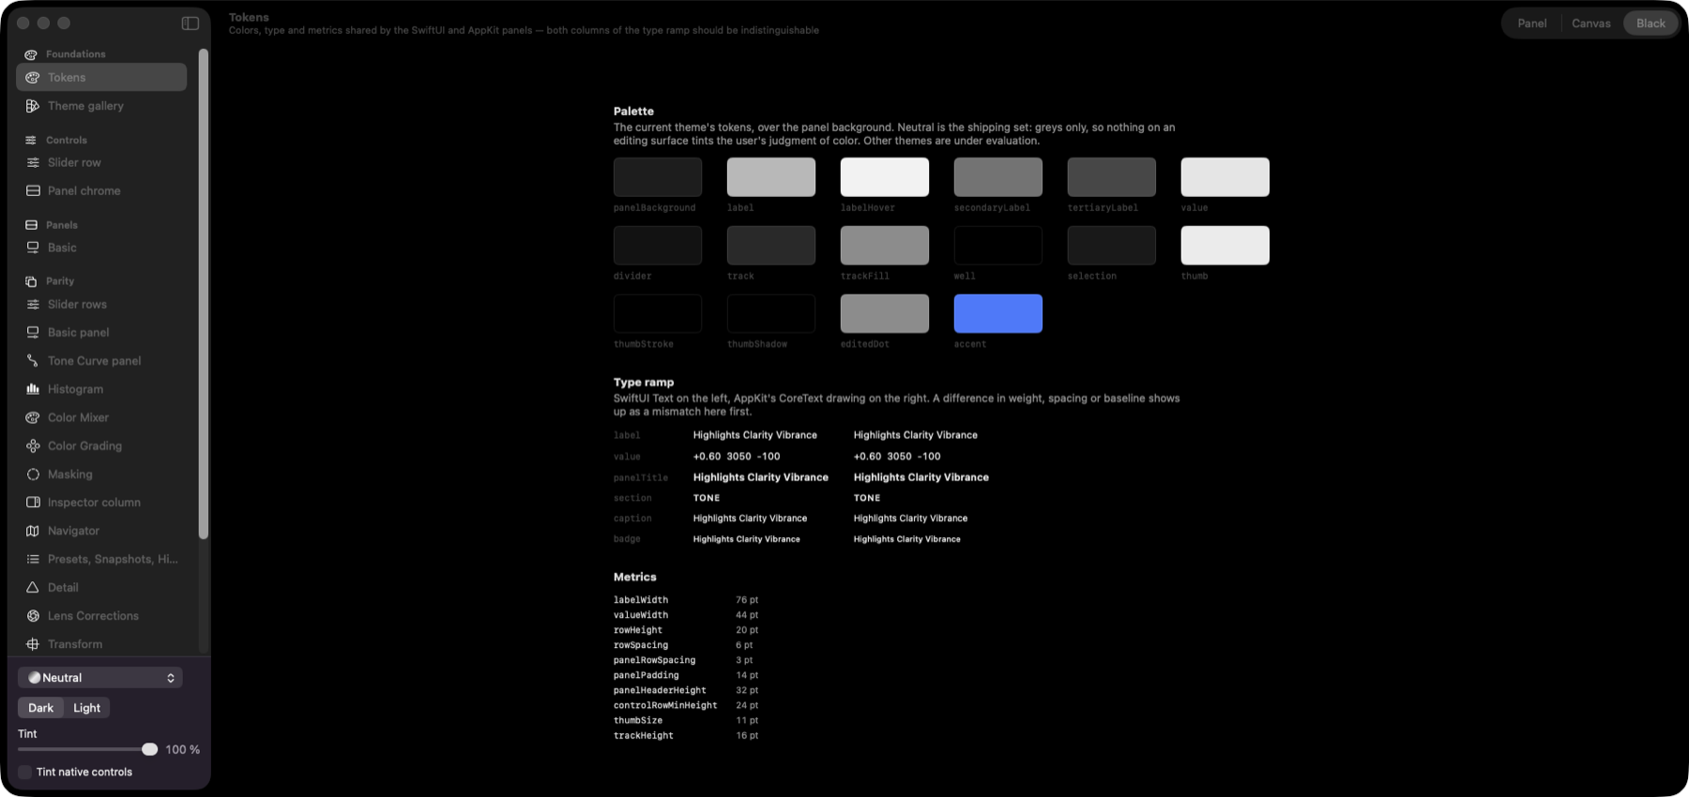Click the trackFill grey swatch
The width and height of the screenshot is (1689, 797).
[884, 245]
